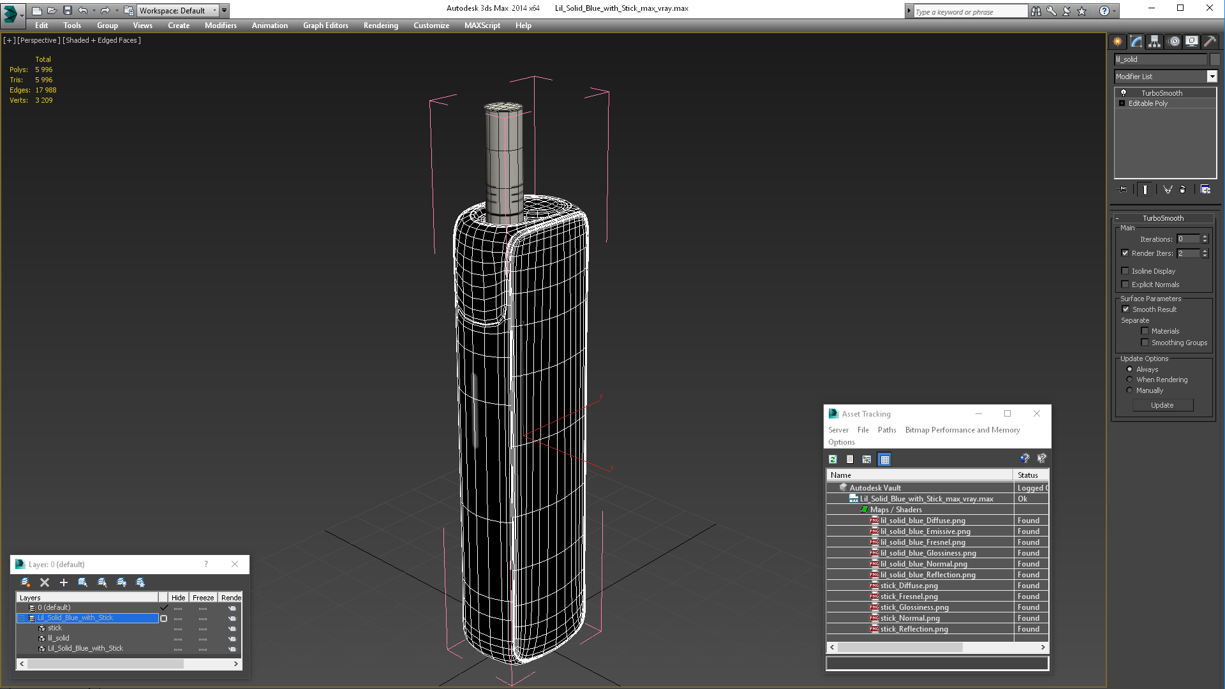This screenshot has height=689, width=1225.
Task: Uncheck Smooth Result checkbox
Action: click(1125, 309)
